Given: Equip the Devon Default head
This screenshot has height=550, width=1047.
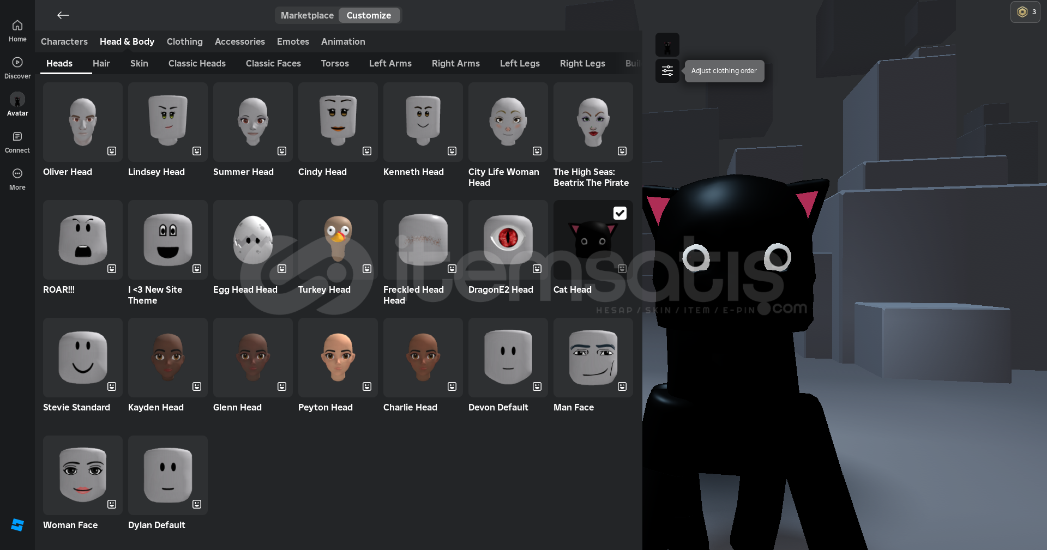Looking at the screenshot, I should click(508, 358).
